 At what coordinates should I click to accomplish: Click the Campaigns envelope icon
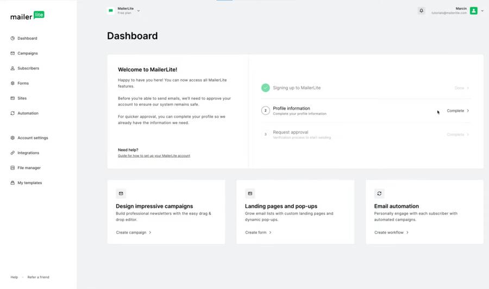(12, 53)
